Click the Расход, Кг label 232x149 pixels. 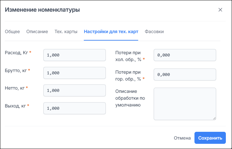click(16, 52)
